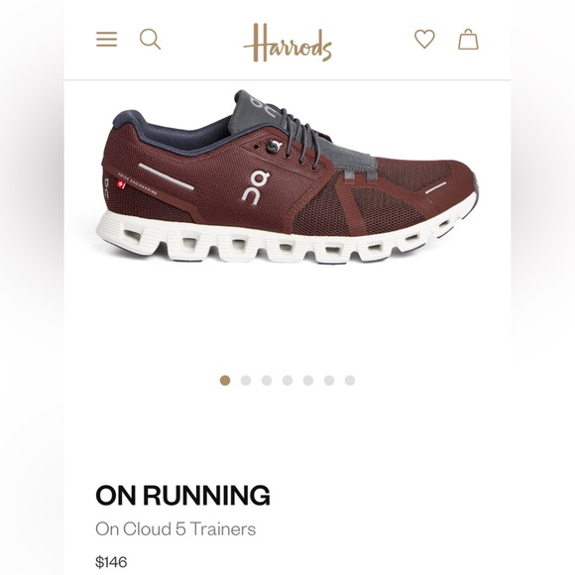Tap the $146 price text
Image resolution: width=575 pixels, height=575 pixels.
(111, 562)
